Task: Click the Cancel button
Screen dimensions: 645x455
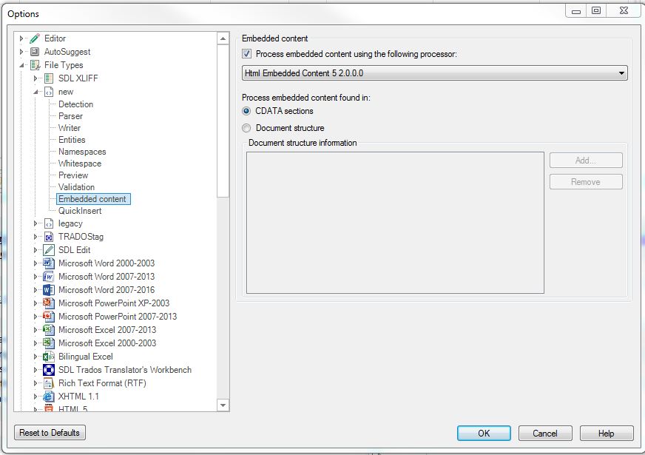Action: pos(545,434)
